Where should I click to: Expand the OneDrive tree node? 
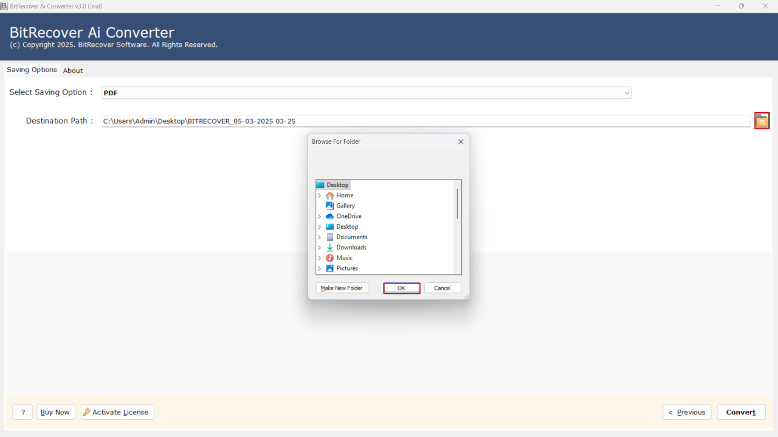click(320, 216)
